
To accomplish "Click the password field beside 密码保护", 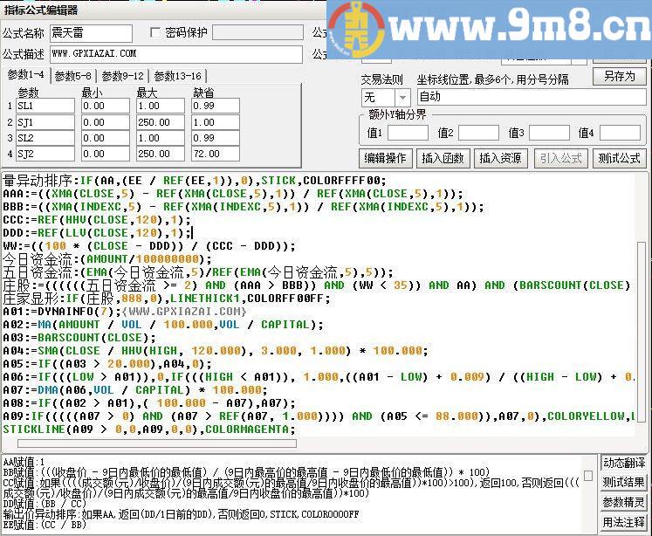I will (257, 32).
